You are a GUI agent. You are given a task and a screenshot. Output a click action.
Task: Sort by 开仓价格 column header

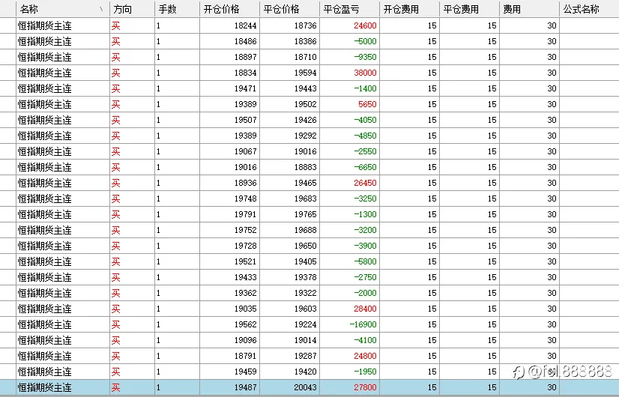pos(230,9)
